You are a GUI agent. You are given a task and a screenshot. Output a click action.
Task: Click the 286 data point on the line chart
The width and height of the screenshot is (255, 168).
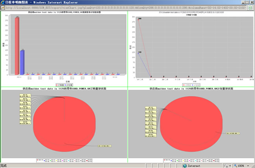point(139,20)
